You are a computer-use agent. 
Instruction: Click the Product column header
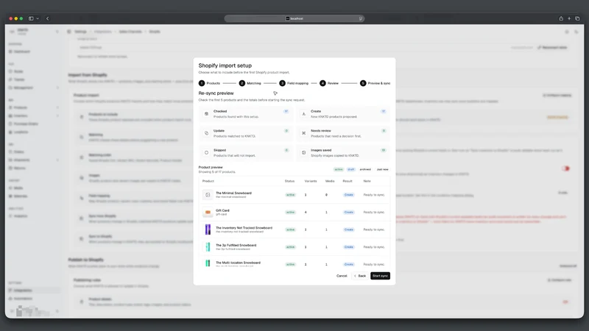coord(208,181)
